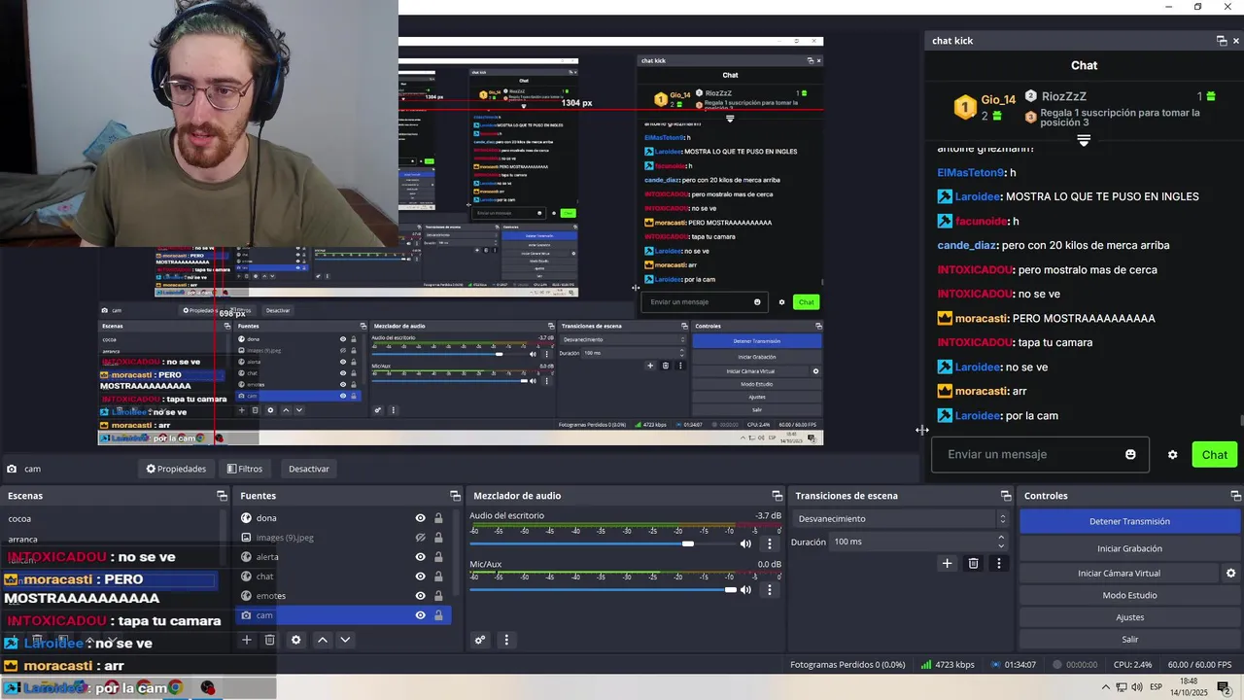1244x700 pixels.
Task: Select the emotes source row
Action: [x=344, y=596]
